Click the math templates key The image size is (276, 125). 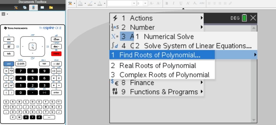[54, 71]
